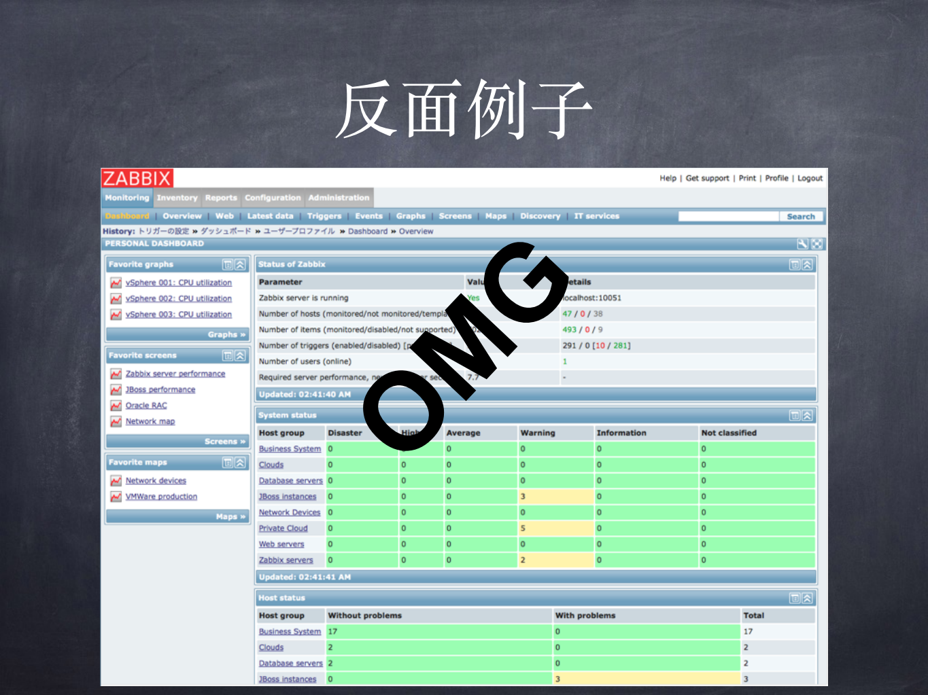This screenshot has height=695, width=928.
Task: Click the Network map graph thumbnail icon
Action: click(116, 421)
